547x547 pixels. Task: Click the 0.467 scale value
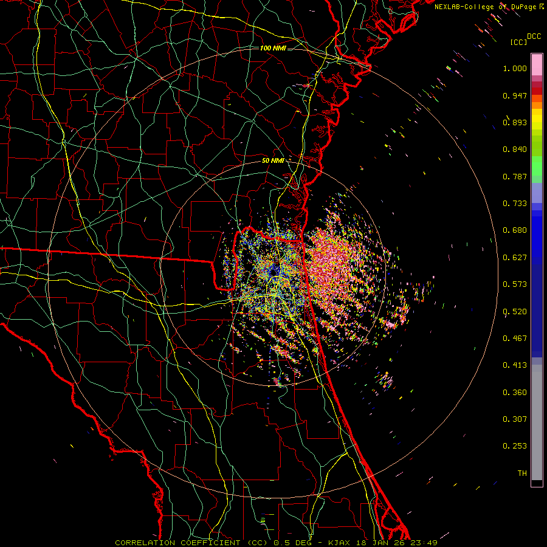(515, 339)
